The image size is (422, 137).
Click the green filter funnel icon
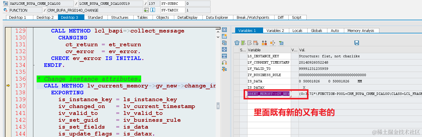[x=281, y=43]
